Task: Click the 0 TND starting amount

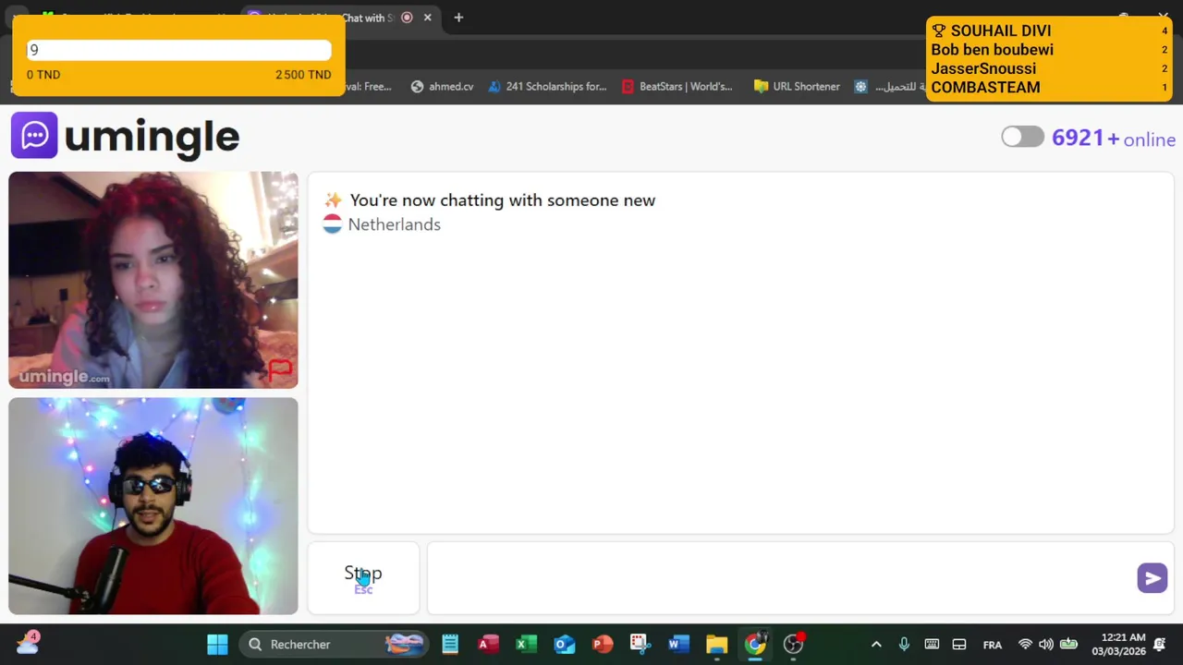Action: (x=43, y=75)
